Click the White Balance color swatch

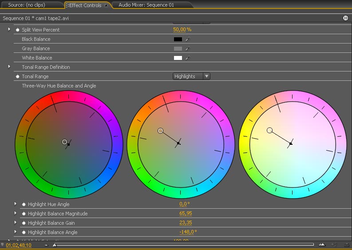[x=178, y=58]
